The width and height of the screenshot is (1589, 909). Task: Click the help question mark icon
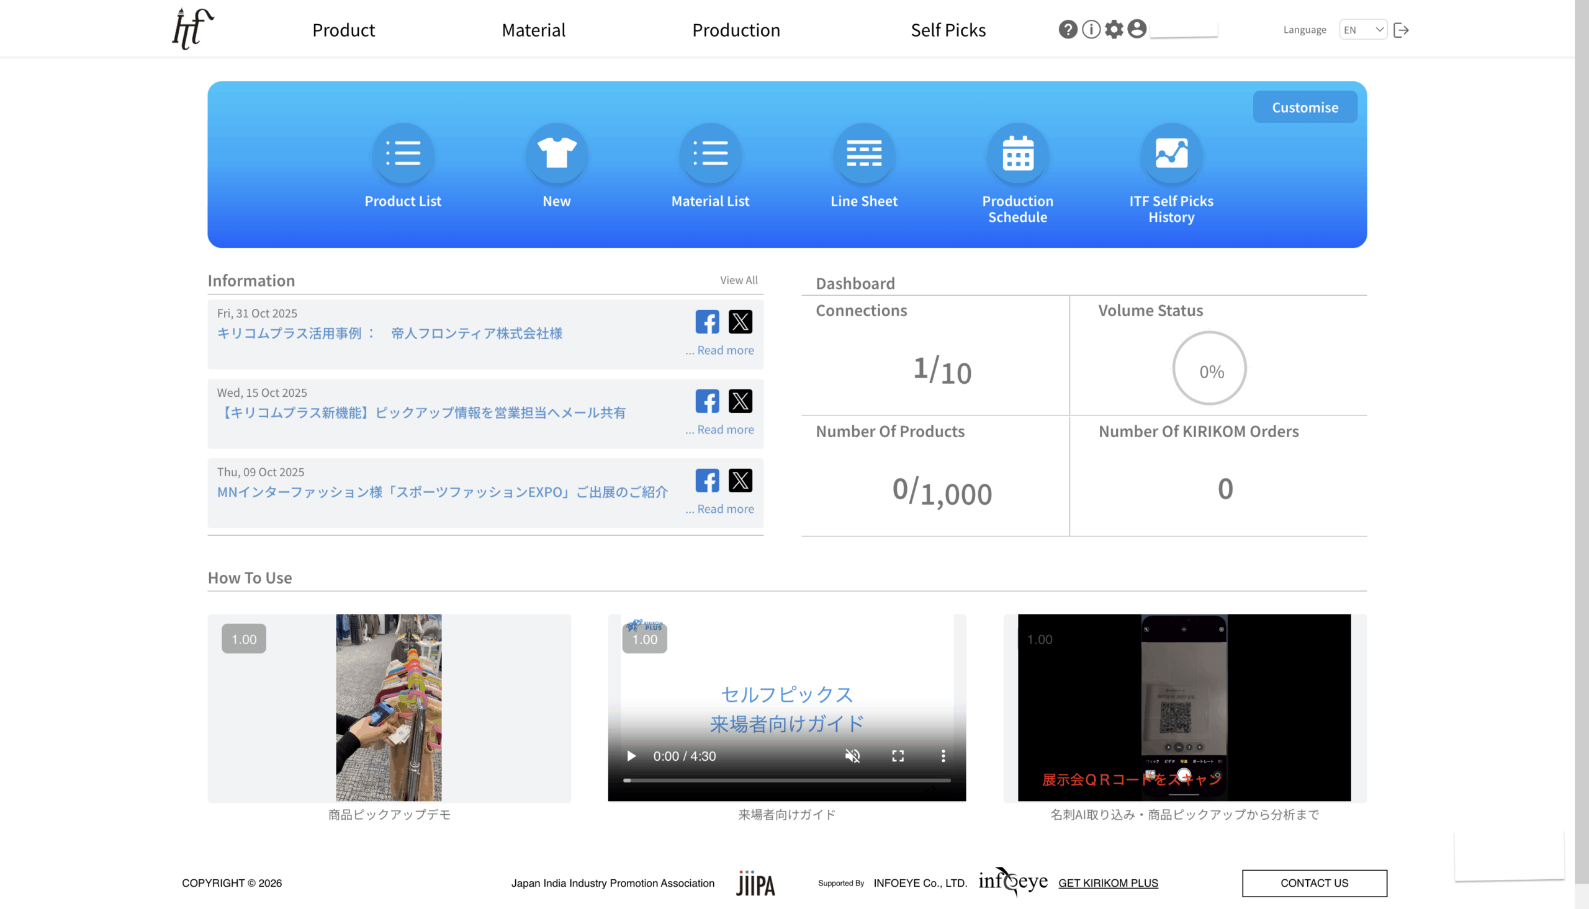[1067, 29]
